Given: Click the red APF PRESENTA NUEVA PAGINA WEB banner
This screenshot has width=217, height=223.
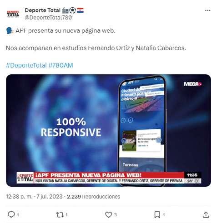Looking at the screenshot, I should pos(109,175).
